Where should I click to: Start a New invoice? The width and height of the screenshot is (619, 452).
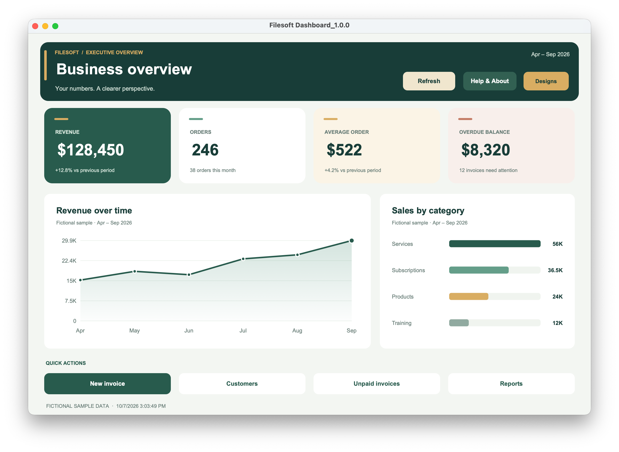click(x=107, y=384)
